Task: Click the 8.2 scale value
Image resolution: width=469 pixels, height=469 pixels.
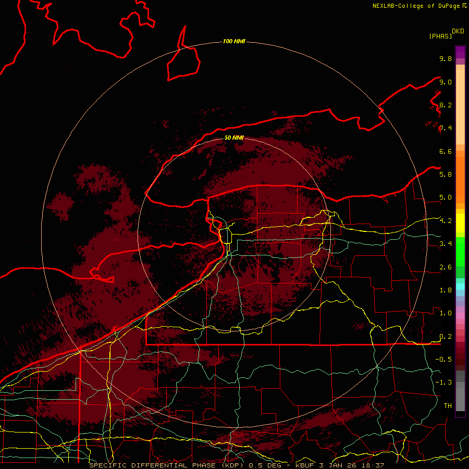Action: [x=446, y=105]
